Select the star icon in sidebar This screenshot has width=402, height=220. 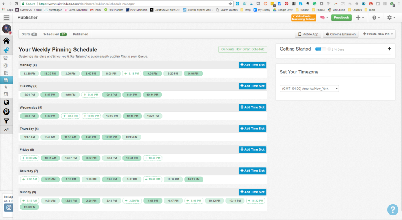click(x=6, y=87)
